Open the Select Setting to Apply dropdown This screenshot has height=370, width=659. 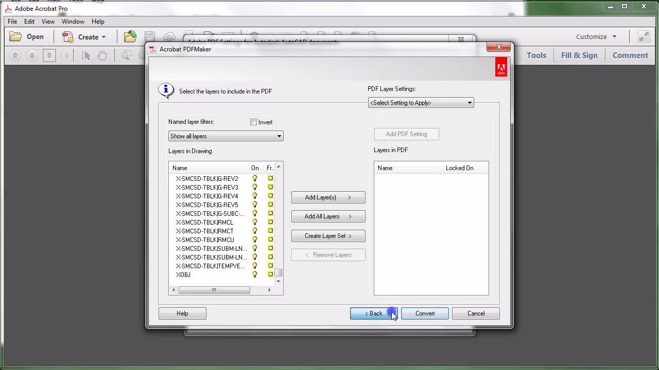pyautogui.click(x=421, y=103)
